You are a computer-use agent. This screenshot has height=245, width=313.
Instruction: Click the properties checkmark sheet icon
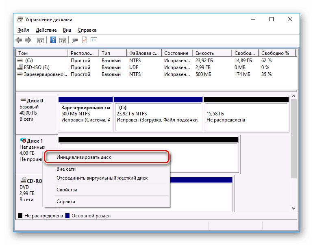click(x=85, y=40)
